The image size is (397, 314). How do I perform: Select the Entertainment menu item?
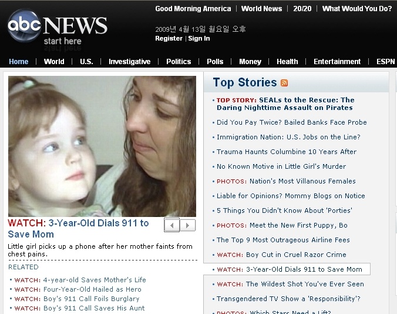click(x=337, y=62)
